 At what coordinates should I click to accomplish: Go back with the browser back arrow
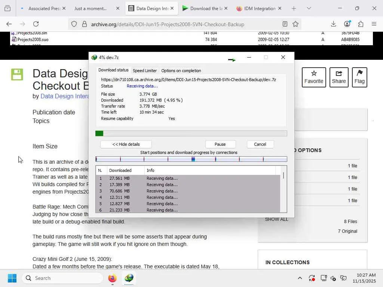9,24
